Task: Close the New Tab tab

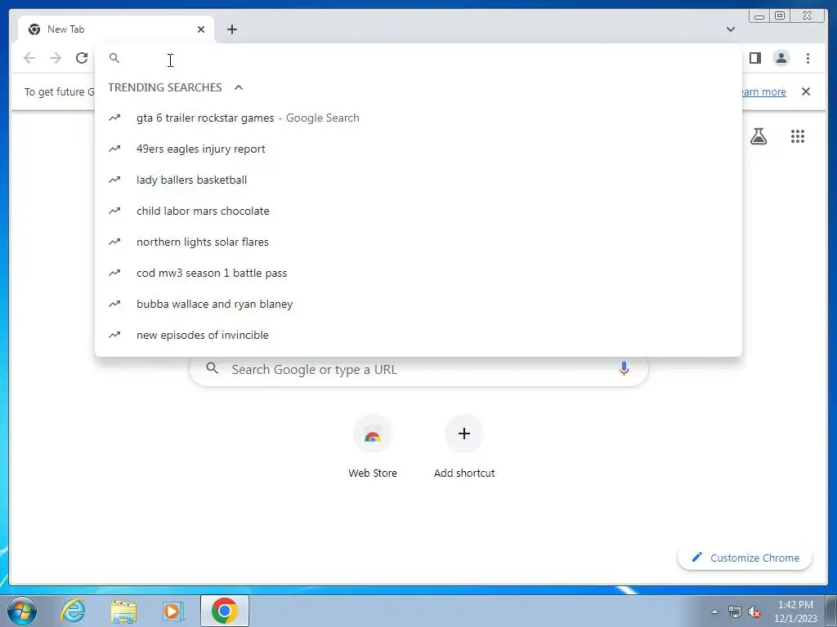Action: point(201,29)
